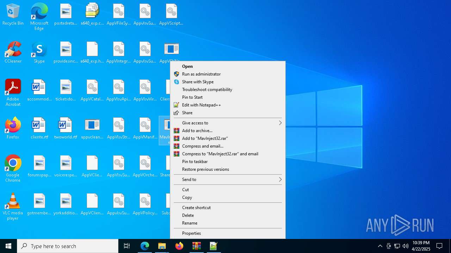Open the Recycle Bin desktop icon
This screenshot has height=253, width=451.
(x=13, y=15)
